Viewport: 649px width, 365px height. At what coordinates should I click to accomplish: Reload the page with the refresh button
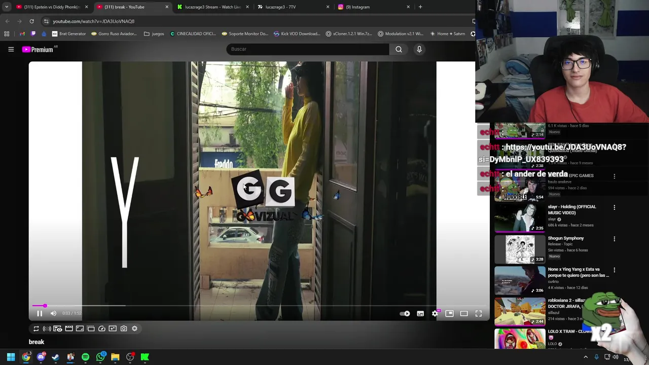31,21
